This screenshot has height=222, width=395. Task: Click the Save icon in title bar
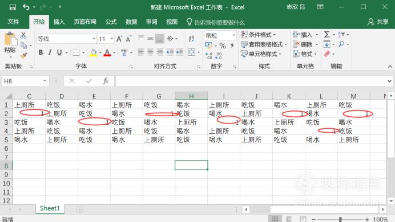[x=13, y=7]
